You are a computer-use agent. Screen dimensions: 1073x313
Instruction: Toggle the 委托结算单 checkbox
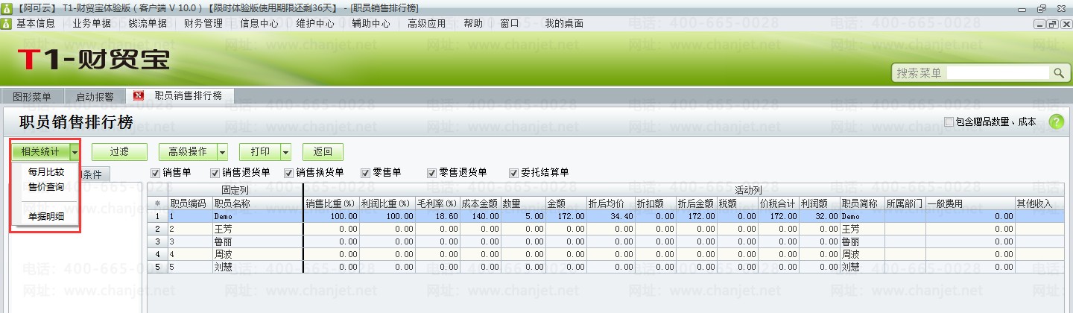tap(513, 173)
